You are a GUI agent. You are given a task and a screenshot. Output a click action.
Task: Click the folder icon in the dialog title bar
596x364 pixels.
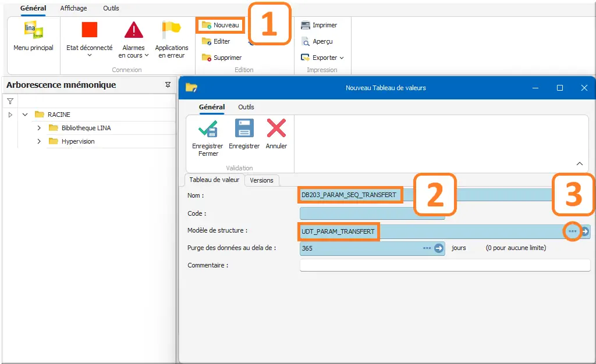point(191,88)
